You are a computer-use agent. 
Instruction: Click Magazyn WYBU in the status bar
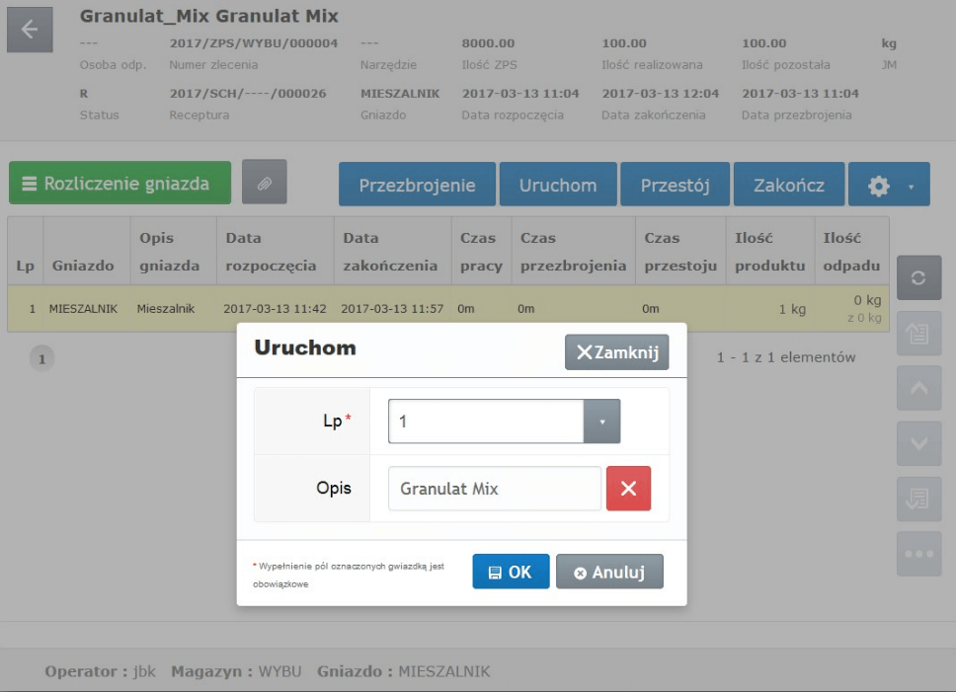tap(236, 671)
